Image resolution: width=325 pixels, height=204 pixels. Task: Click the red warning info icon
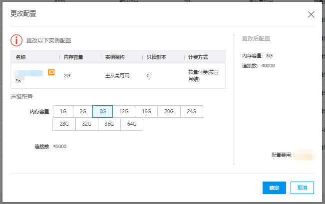(16, 40)
